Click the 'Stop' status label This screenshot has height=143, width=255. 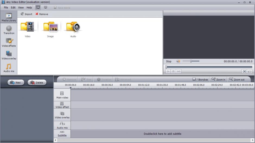169,61
